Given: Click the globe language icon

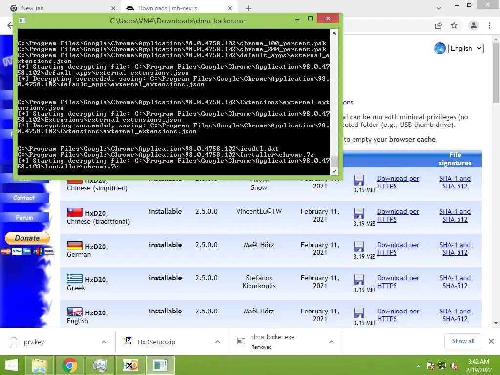Looking at the screenshot, I should (x=440, y=48).
